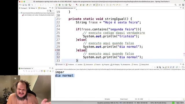
Task: Click the 'Smart Insert' status bar entry
Action: pos(124,99)
